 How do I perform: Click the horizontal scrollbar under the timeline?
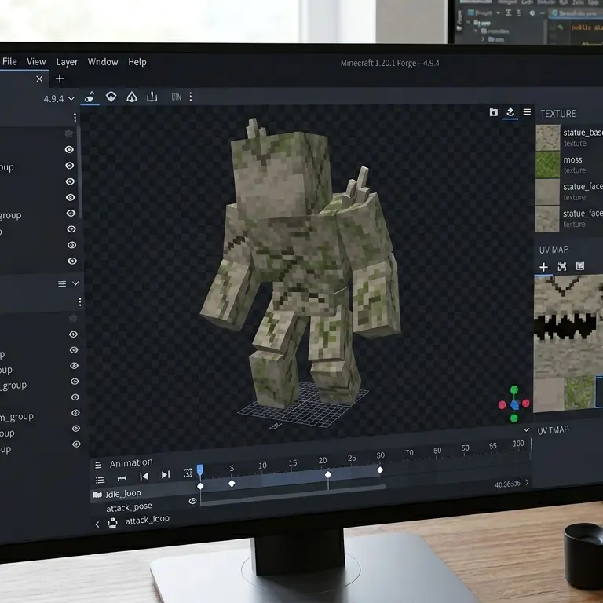293,495
